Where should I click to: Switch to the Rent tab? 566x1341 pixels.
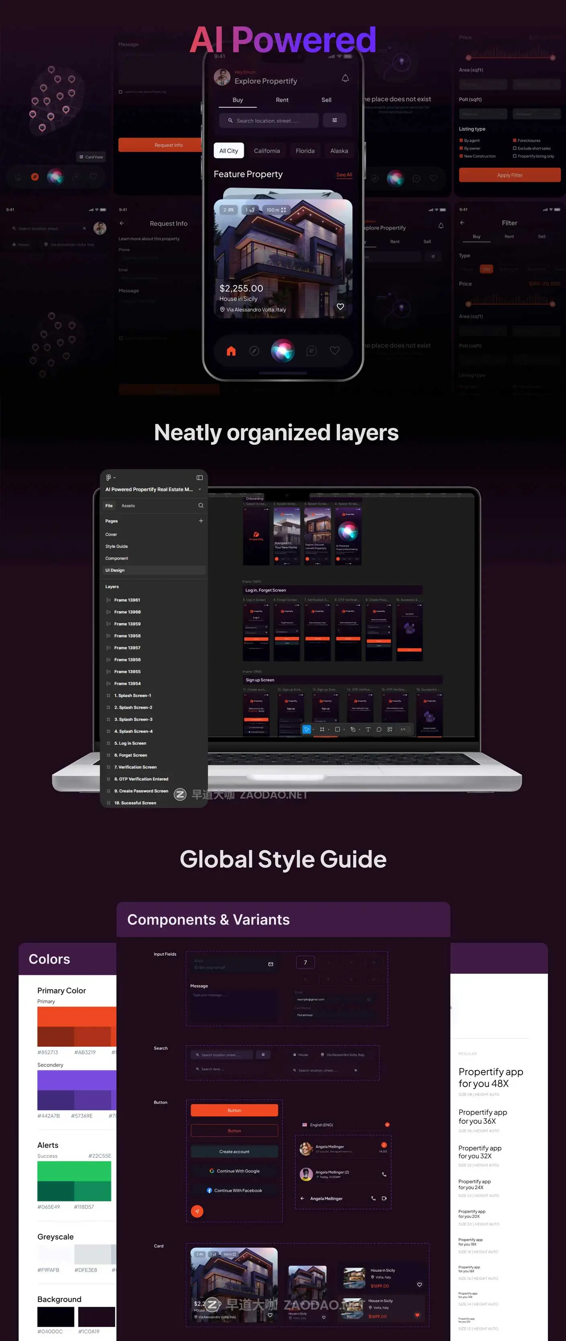282,100
